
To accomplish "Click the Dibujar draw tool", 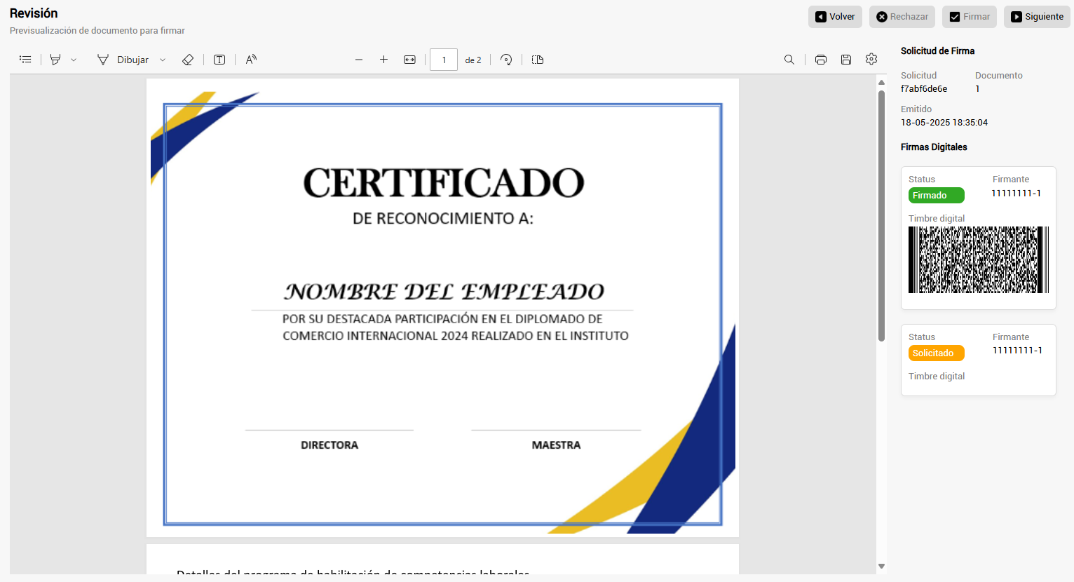I will tap(123, 60).
